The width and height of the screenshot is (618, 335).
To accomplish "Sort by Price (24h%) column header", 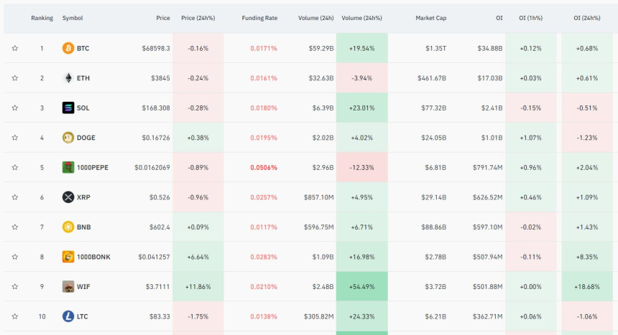I will coord(198,17).
